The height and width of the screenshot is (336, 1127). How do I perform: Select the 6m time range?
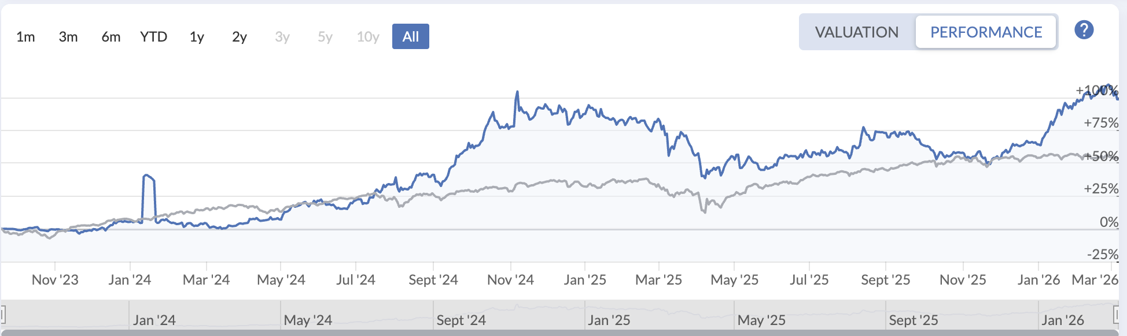click(110, 36)
